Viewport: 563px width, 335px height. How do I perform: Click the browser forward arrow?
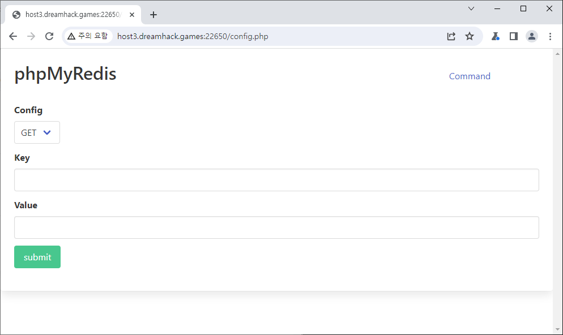[x=31, y=36]
